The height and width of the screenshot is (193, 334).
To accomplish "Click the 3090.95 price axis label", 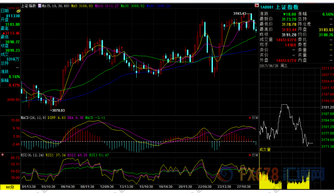I will [13, 100].
